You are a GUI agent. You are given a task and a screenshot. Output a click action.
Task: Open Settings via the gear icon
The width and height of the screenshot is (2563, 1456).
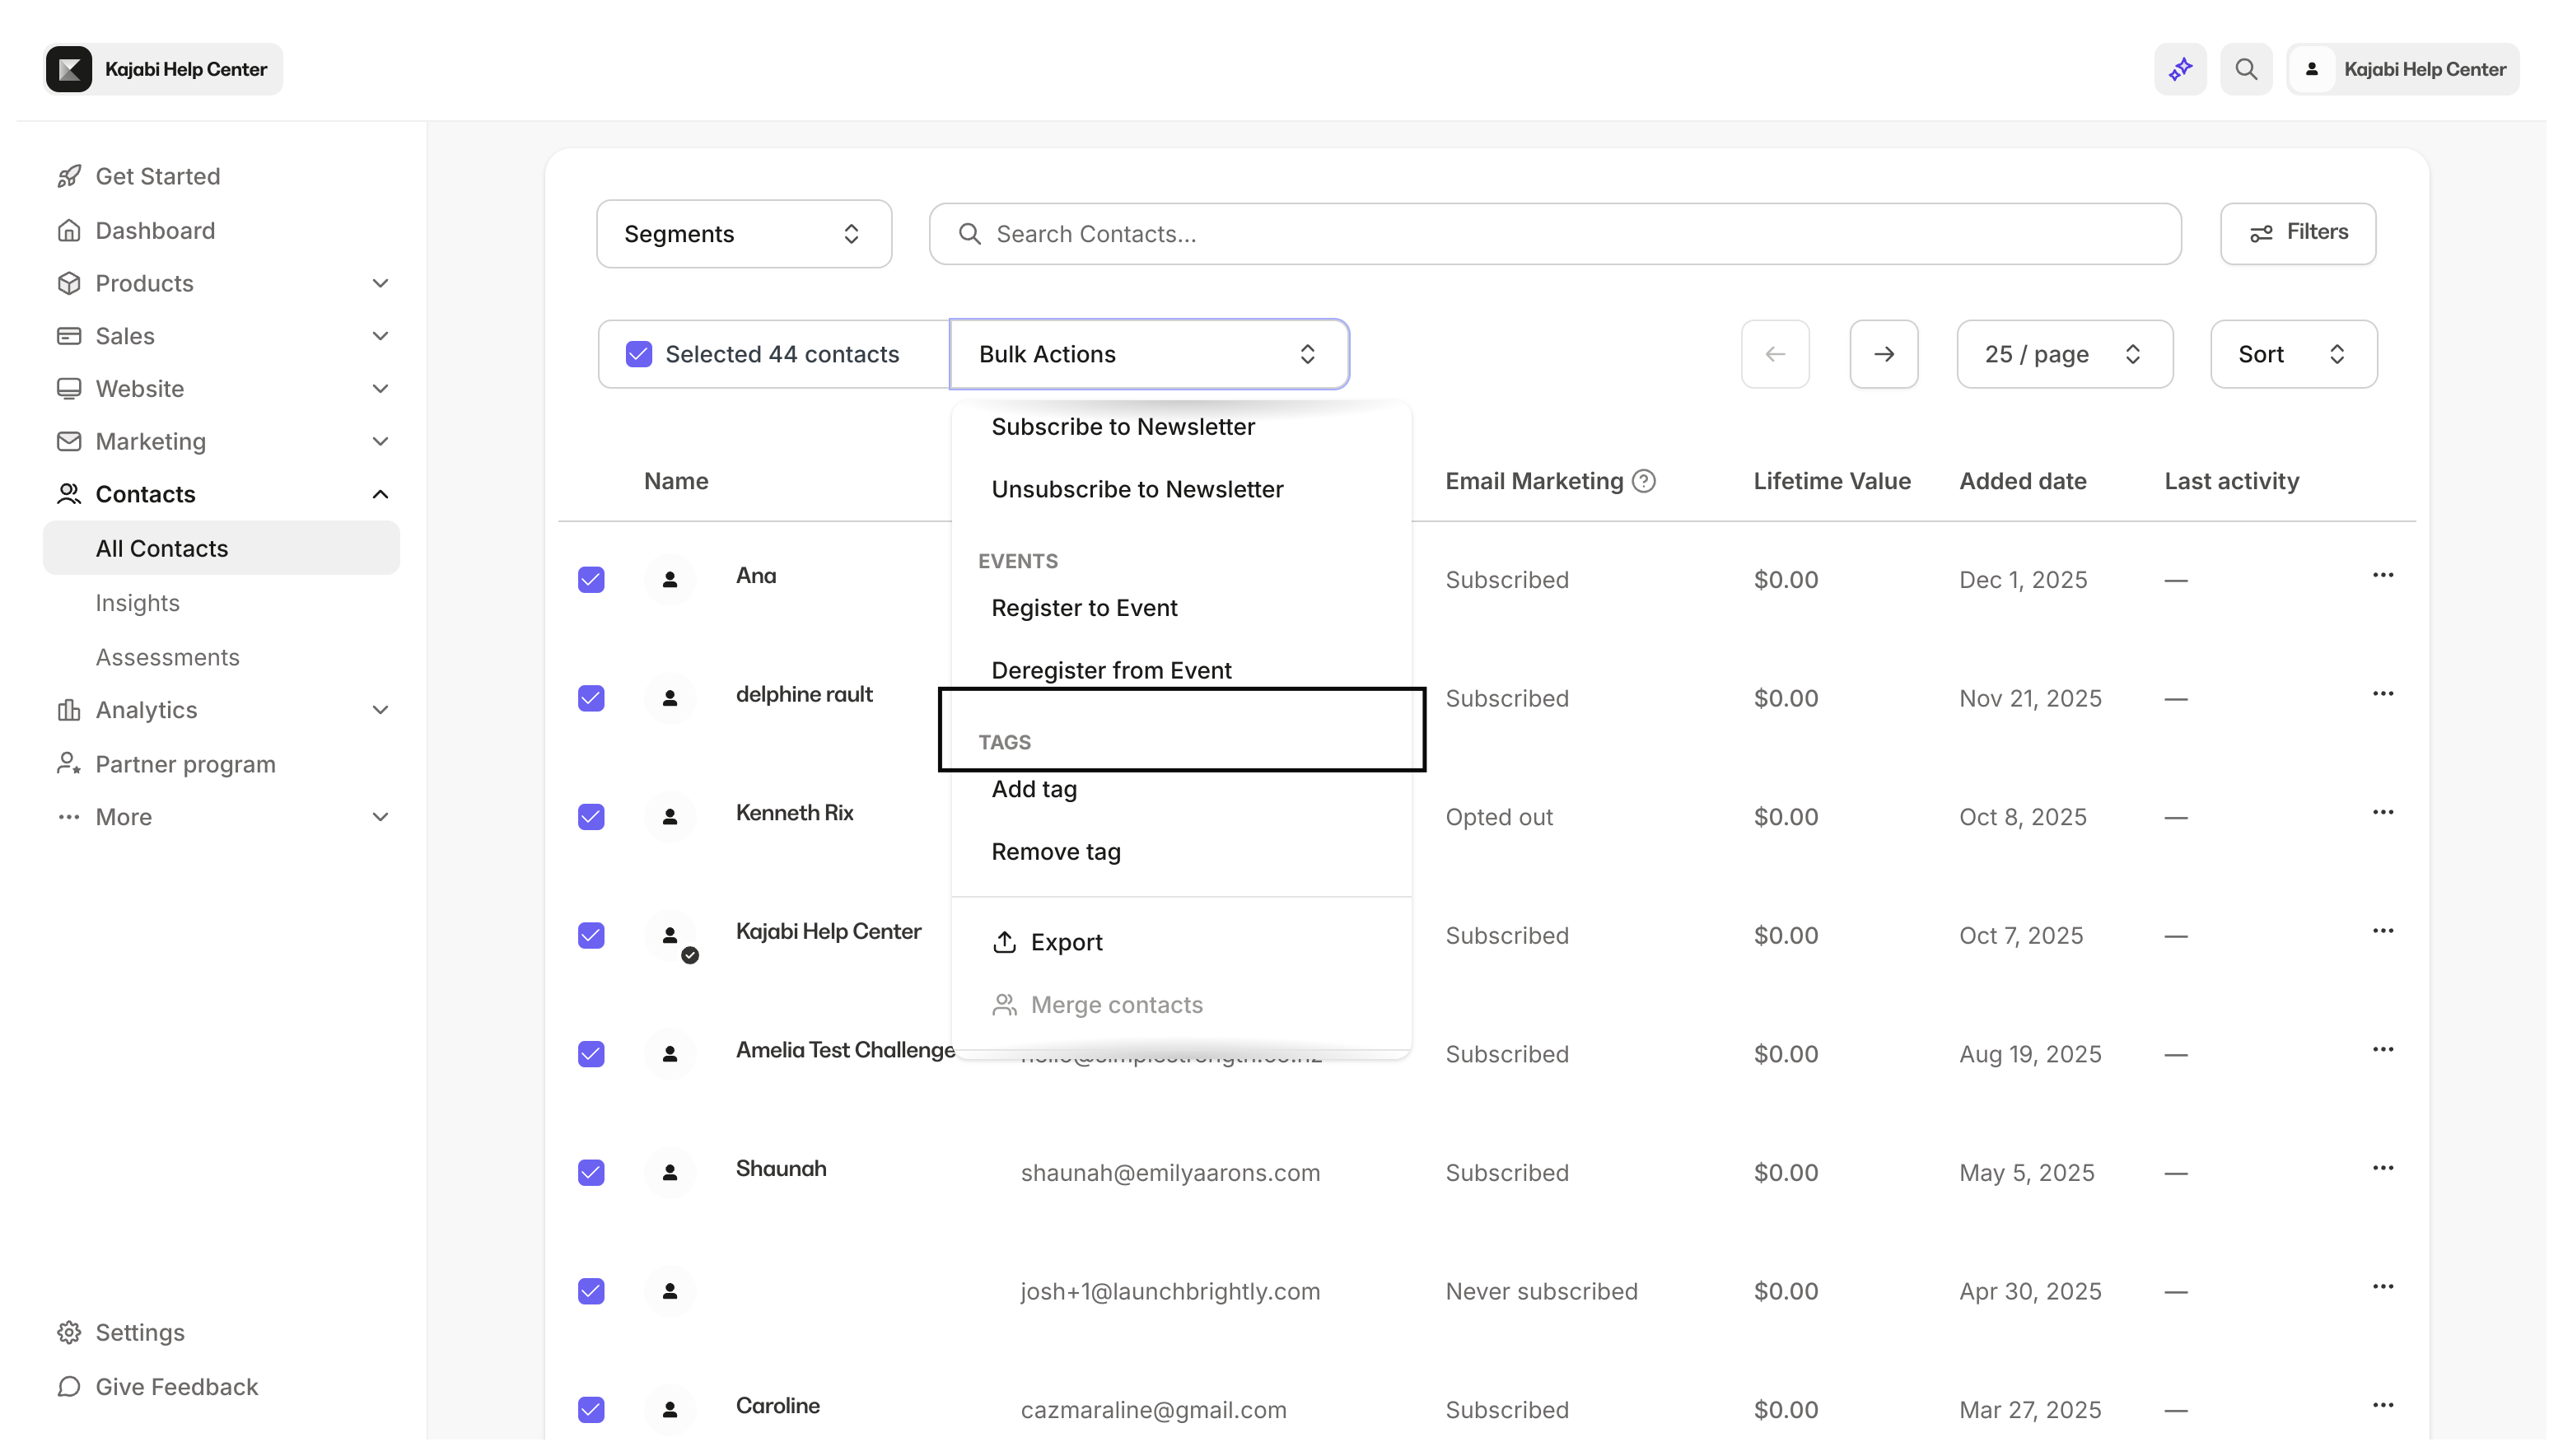click(x=68, y=1331)
